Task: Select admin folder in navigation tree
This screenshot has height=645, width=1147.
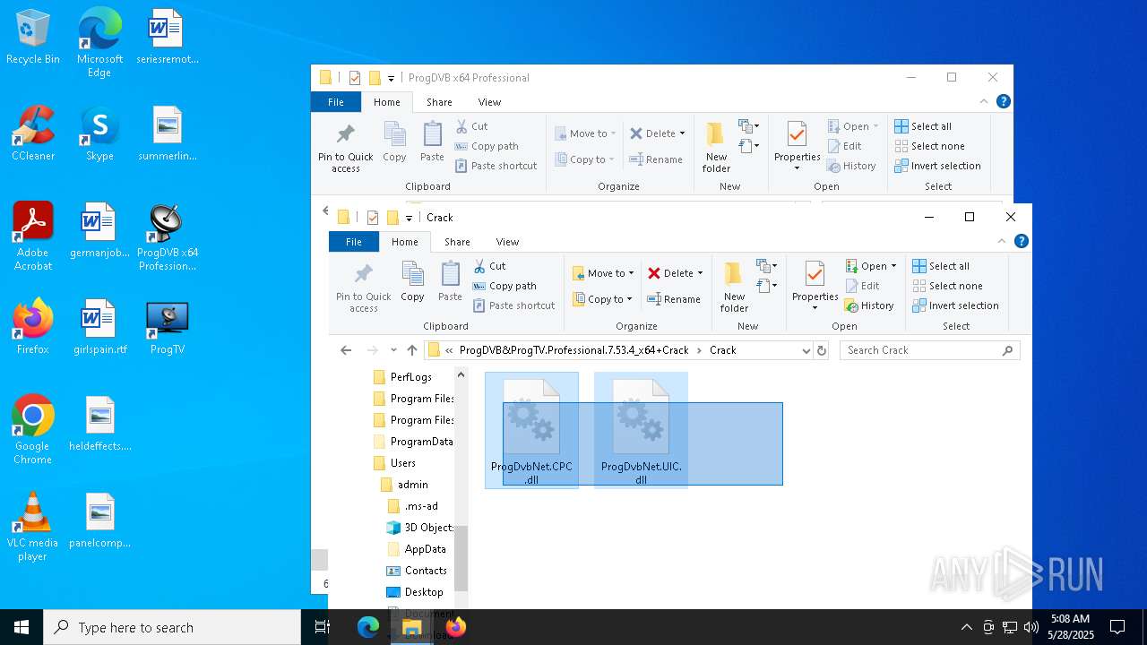Action: tap(404, 485)
